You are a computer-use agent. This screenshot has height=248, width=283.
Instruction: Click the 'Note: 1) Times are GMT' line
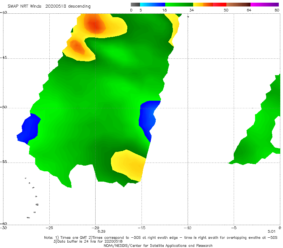tap(161, 238)
